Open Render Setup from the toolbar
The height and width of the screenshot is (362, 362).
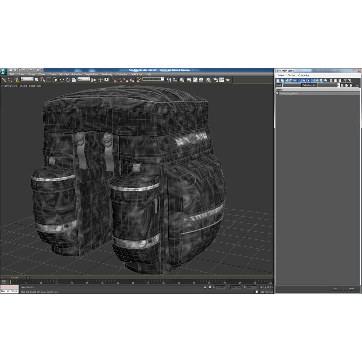216,80
